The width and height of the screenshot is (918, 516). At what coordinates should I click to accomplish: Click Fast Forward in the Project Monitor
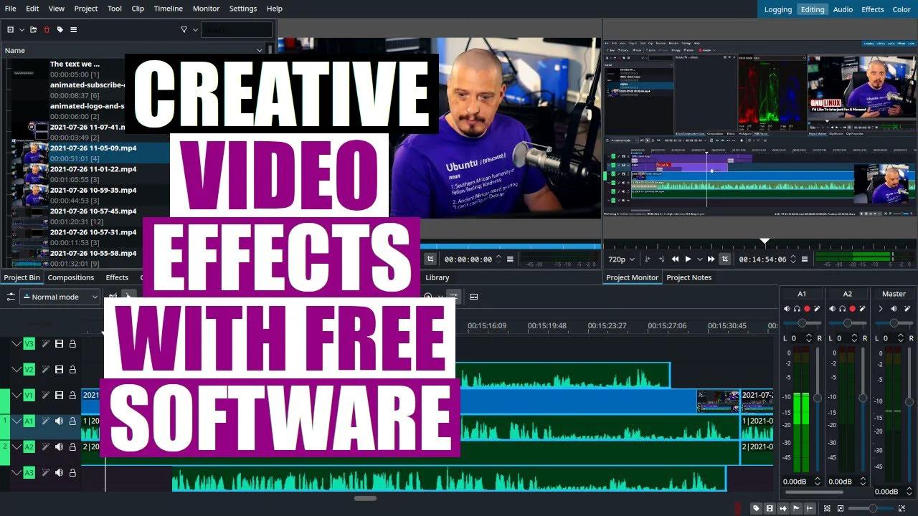(711, 259)
